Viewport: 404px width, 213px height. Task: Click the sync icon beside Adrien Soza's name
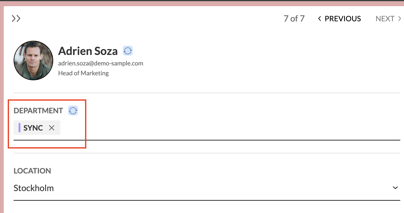click(x=128, y=51)
